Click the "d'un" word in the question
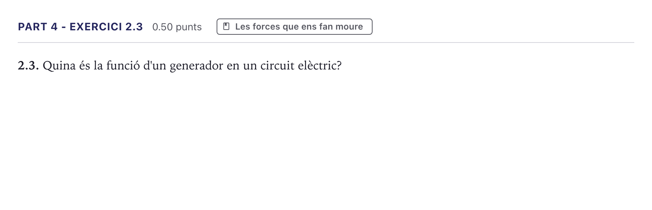Image resolution: width=652 pixels, height=210 pixels. click(155, 65)
